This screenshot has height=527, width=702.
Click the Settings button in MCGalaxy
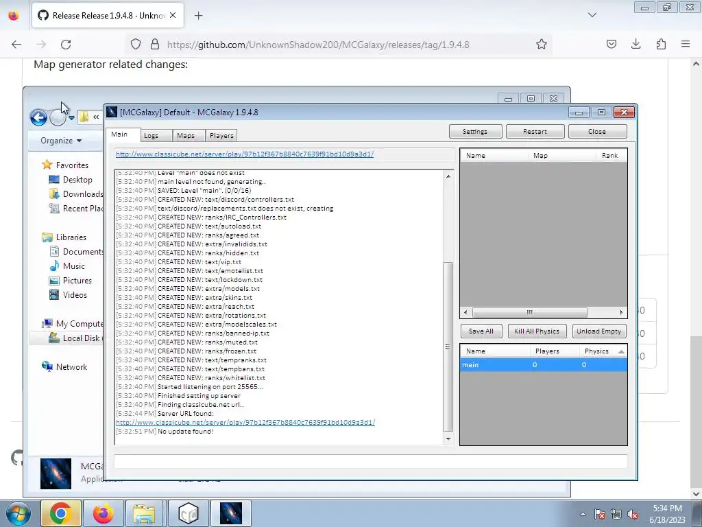click(475, 131)
